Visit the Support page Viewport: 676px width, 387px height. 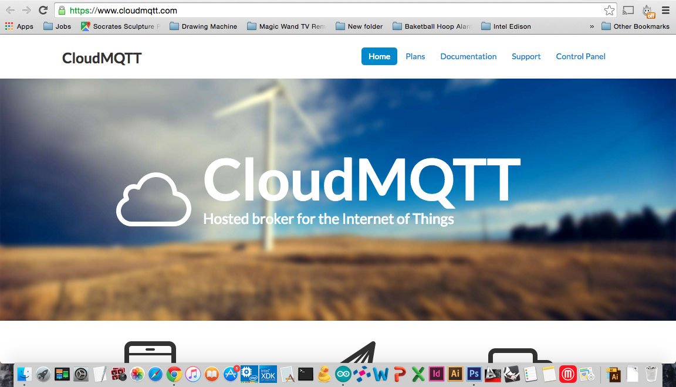point(526,56)
